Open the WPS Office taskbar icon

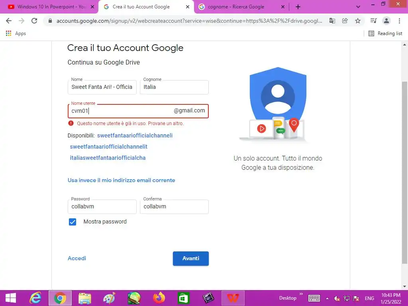(x=233, y=298)
